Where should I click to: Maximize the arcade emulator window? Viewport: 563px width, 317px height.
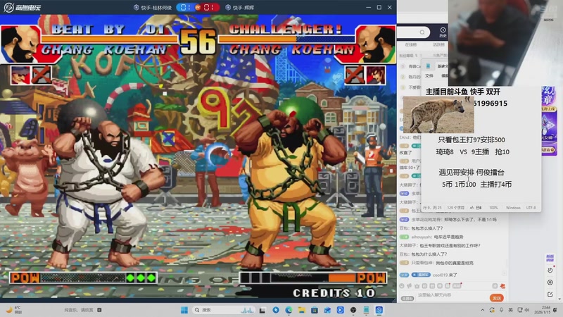379,7
